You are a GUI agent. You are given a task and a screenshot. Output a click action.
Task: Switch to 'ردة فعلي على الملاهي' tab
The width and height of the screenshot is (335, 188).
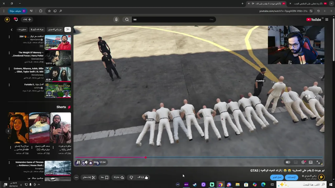point(308,4)
